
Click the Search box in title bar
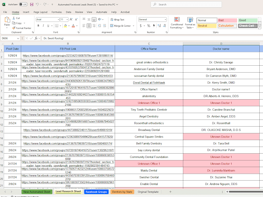coord(186,4)
